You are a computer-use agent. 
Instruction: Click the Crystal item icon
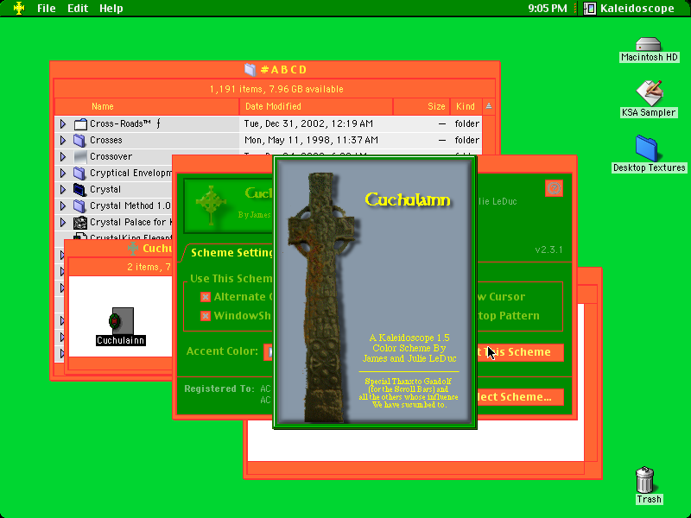pyautogui.click(x=79, y=189)
